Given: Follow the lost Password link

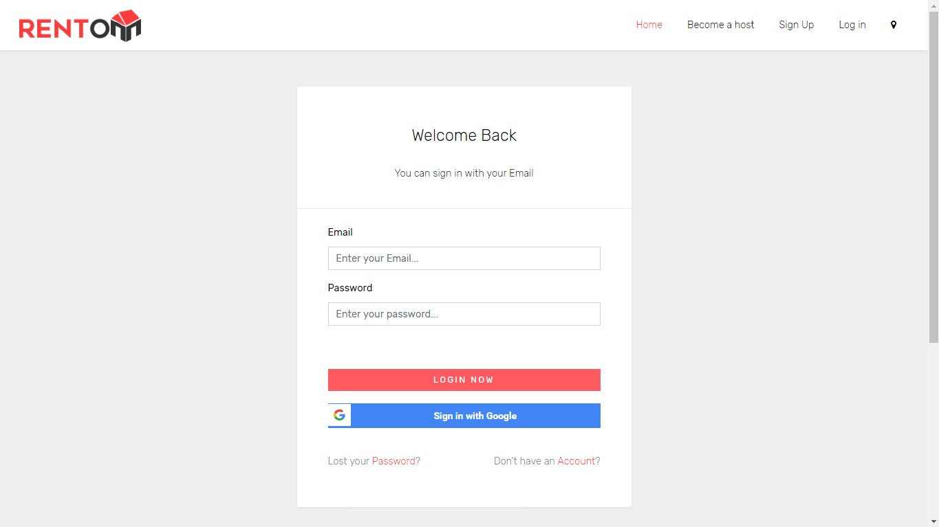Looking at the screenshot, I should tap(393, 461).
